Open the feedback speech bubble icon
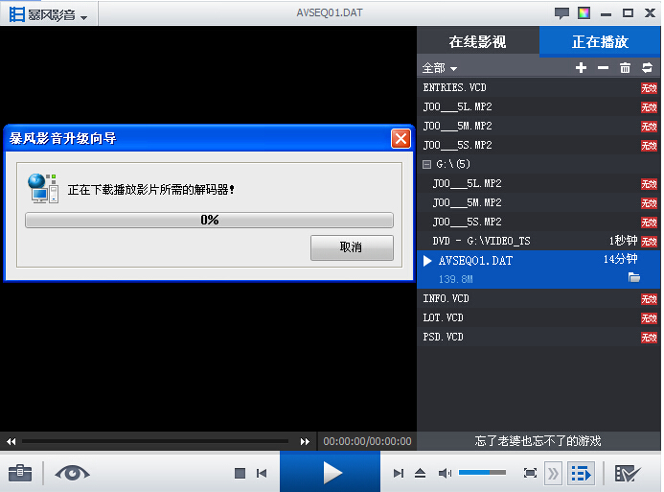664x492 pixels. (x=561, y=13)
